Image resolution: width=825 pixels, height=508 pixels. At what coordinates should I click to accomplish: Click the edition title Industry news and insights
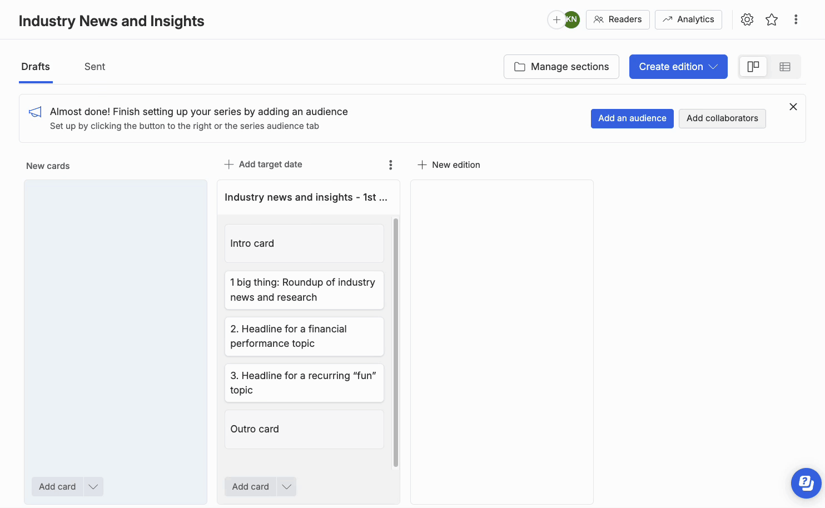[306, 197]
